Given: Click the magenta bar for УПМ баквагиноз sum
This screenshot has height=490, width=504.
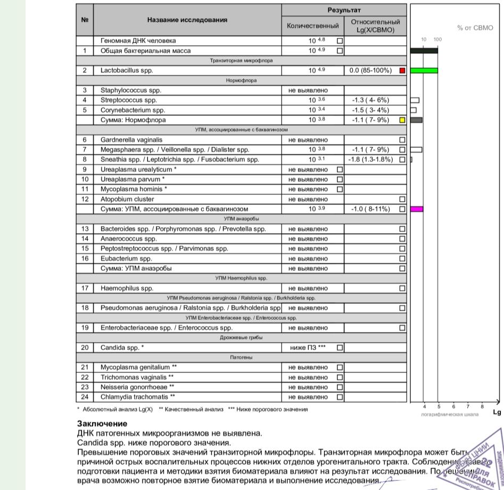Looking at the screenshot, I should pyautogui.click(x=417, y=209).
